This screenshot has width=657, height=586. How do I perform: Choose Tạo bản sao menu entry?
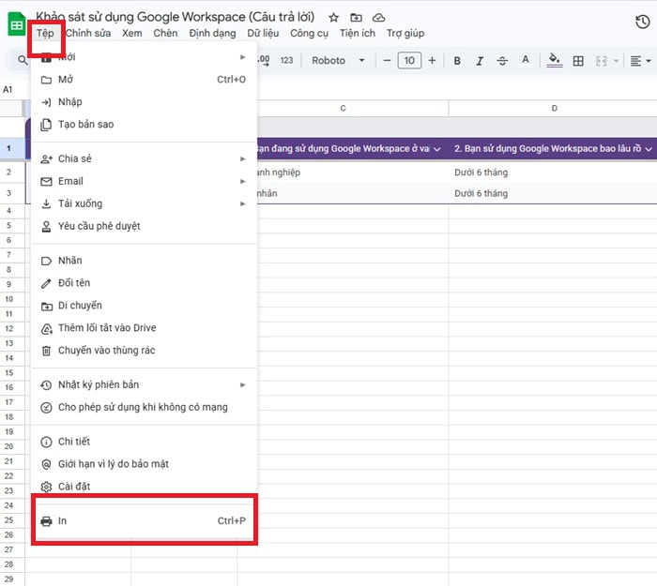tap(85, 124)
